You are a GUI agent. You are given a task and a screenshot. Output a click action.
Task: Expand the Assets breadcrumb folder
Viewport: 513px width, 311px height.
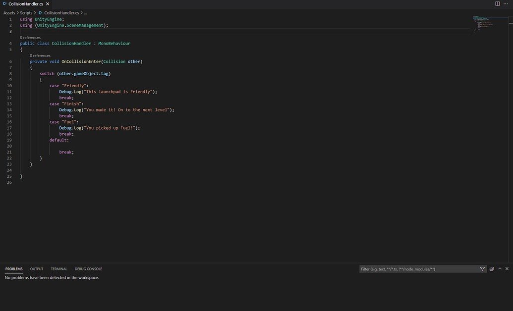9,13
